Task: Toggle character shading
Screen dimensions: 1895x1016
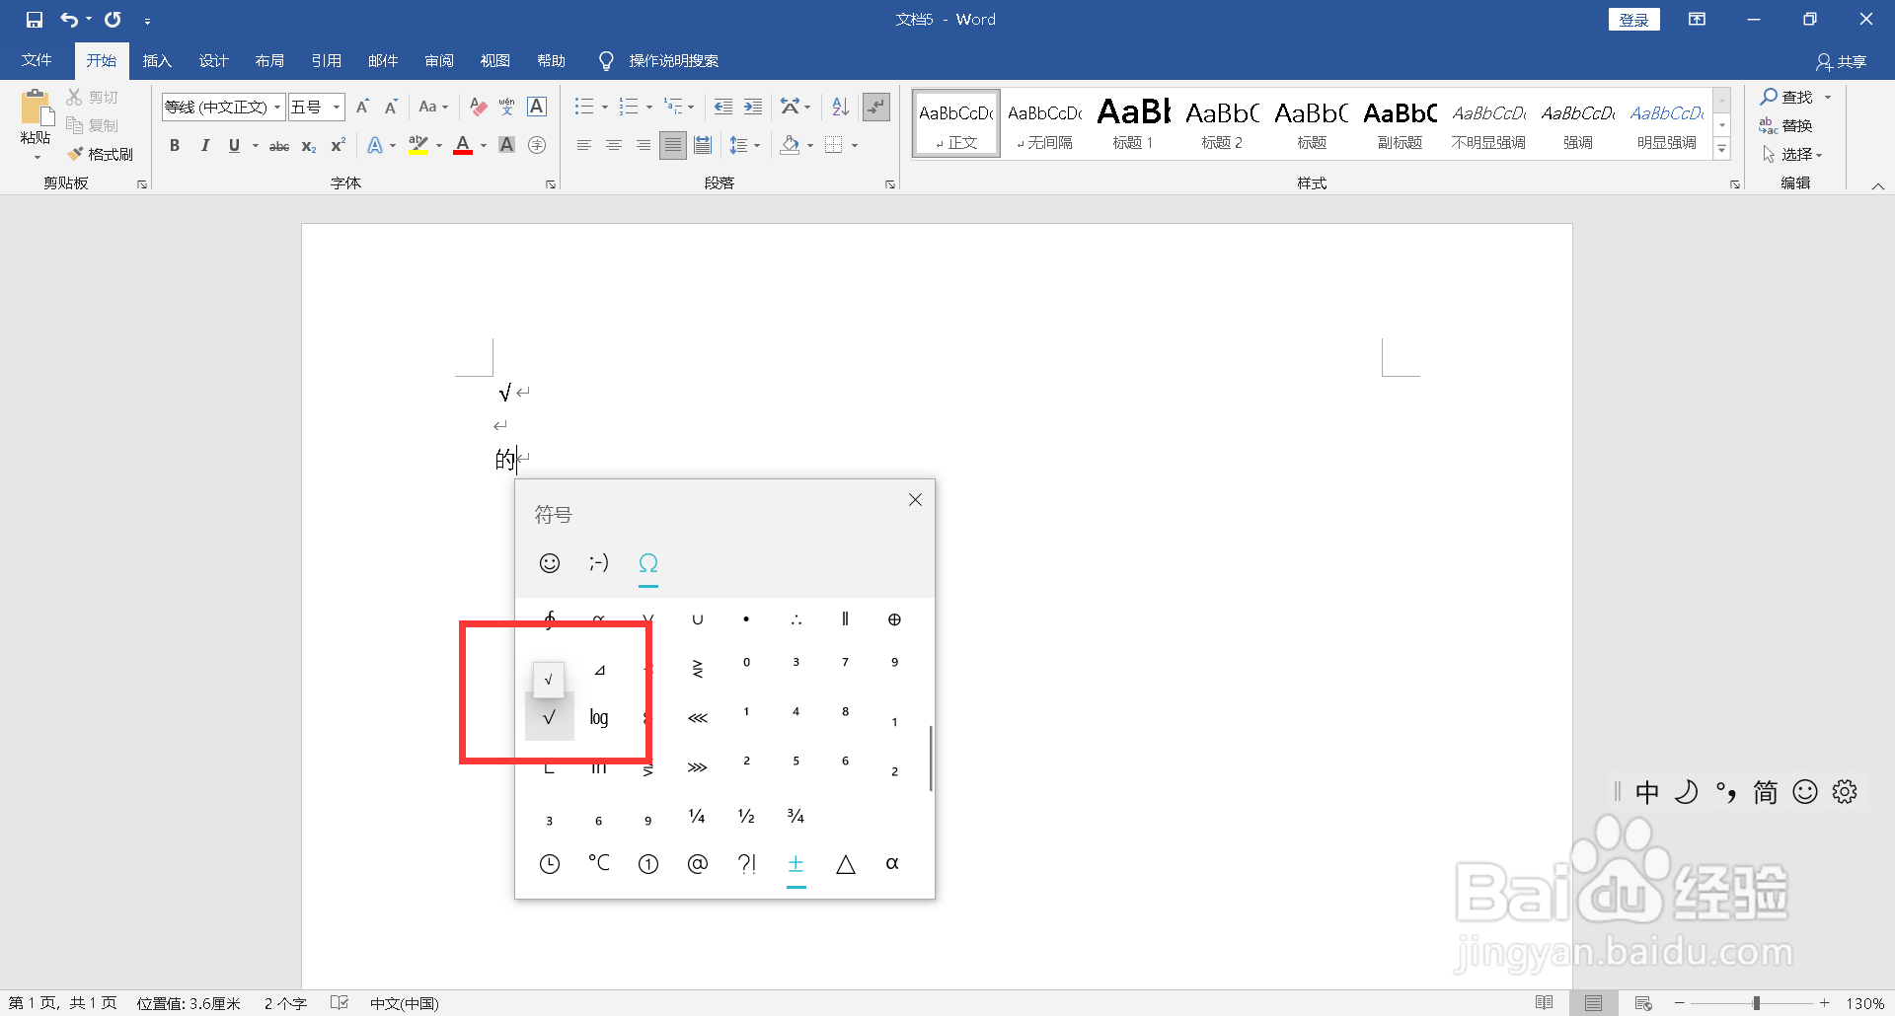Action: (506, 146)
